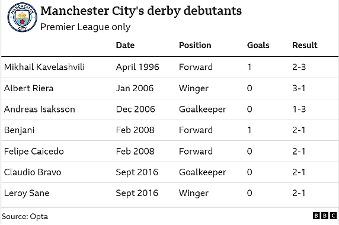
Task: Click the Dec 2006 date cell
Action: click(x=135, y=109)
